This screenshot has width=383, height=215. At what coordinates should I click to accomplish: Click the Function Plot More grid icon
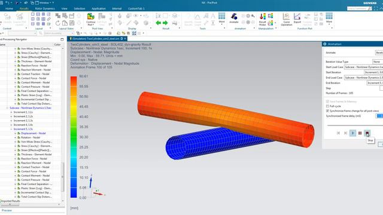click(x=329, y=18)
